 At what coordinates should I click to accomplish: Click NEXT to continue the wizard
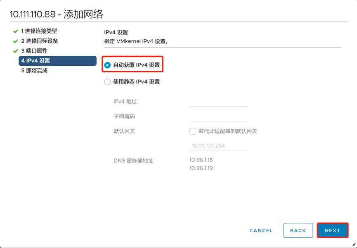click(332, 231)
